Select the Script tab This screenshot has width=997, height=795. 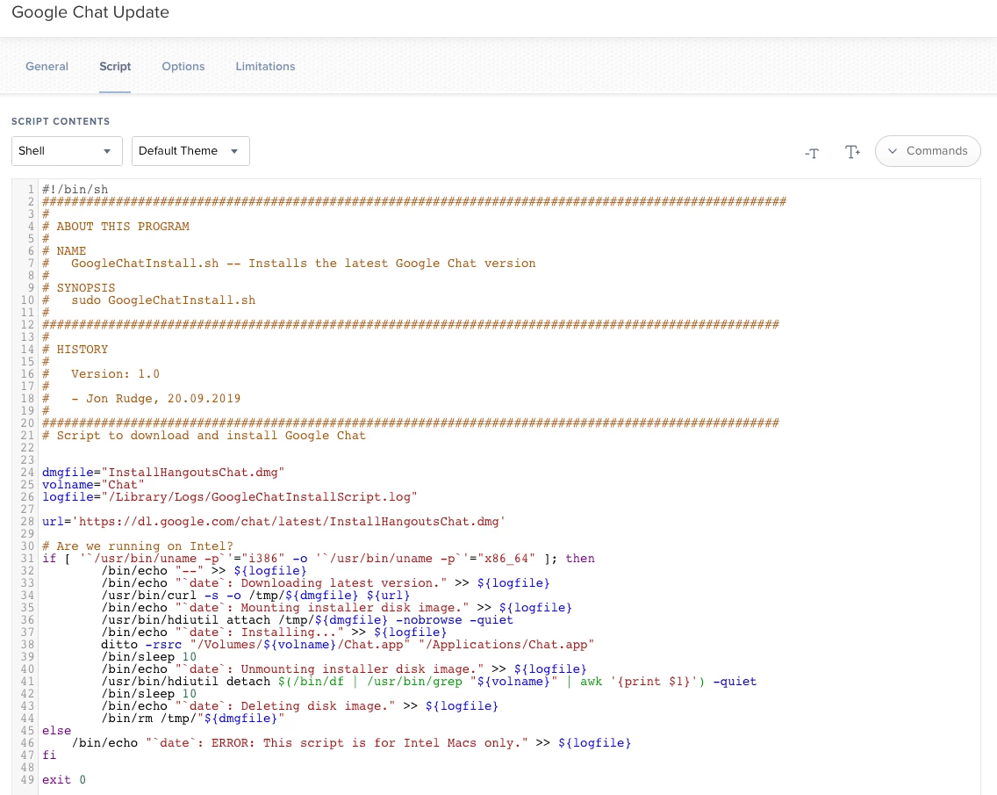click(x=115, y=66)
